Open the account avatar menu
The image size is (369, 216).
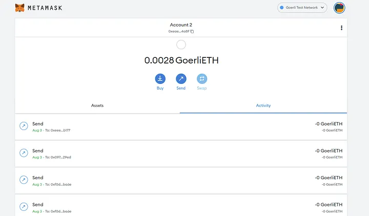pyautogui.click(x=339, y=8)
